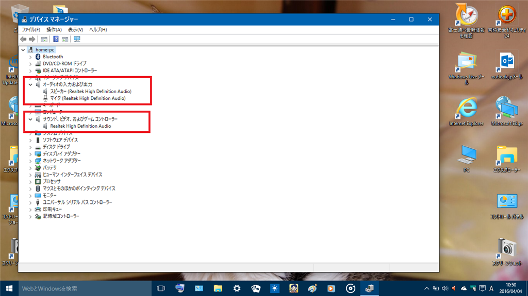The image size is (528, 296).
Task: Collapse the オーディオの入力および出力 category arrow
Action: [30, 84]
